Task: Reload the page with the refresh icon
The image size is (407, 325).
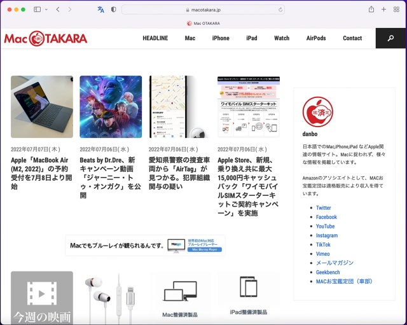Action: [280, 10]
